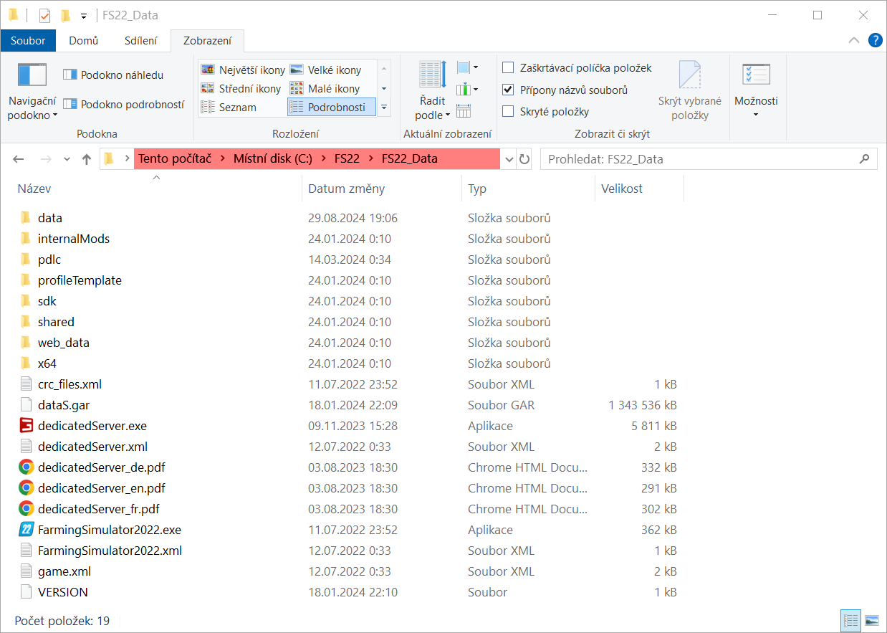
Task: Click Tento počítač in the address bar
Action: point(175,159)
